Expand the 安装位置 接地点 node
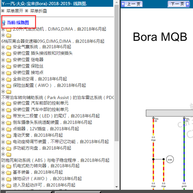This screenshot has height=193, width=193. (3, 73)
